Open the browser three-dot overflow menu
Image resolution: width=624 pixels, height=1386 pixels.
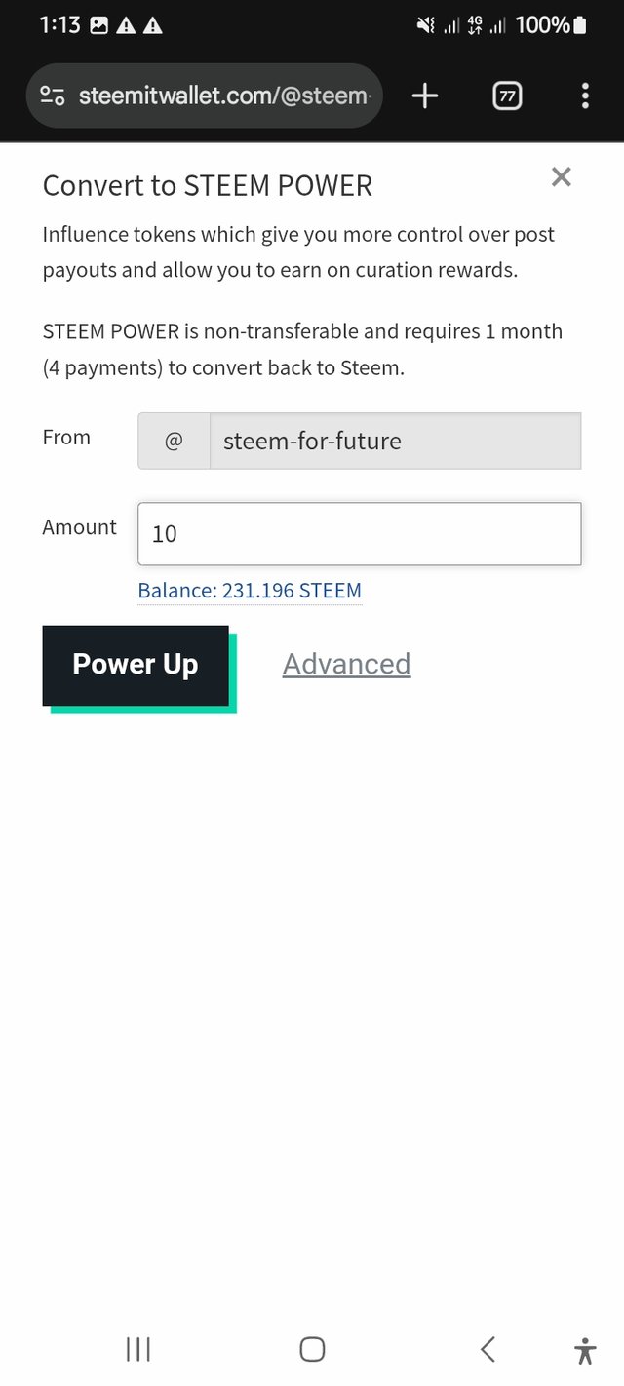click(x=585, y=96)
